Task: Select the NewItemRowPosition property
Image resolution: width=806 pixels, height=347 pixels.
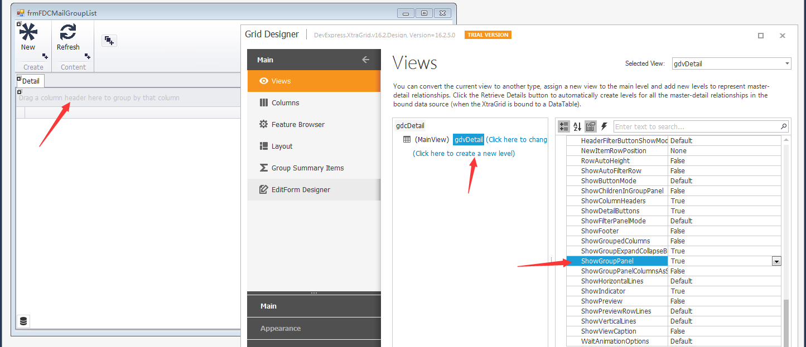Action: coord(673,150)
